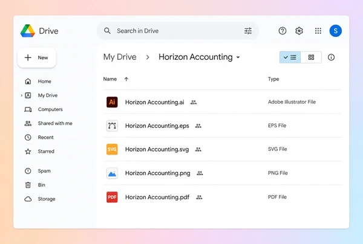Click the EPS File type text
This screenshot has width=363, height=244.
(x=277, y=126)
